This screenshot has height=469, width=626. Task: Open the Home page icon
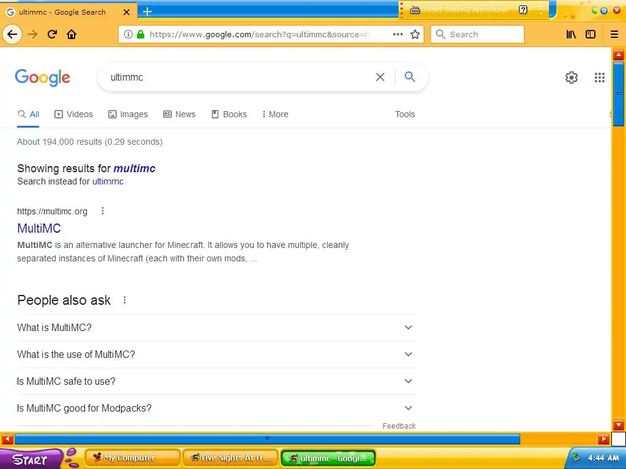point(72,34)
